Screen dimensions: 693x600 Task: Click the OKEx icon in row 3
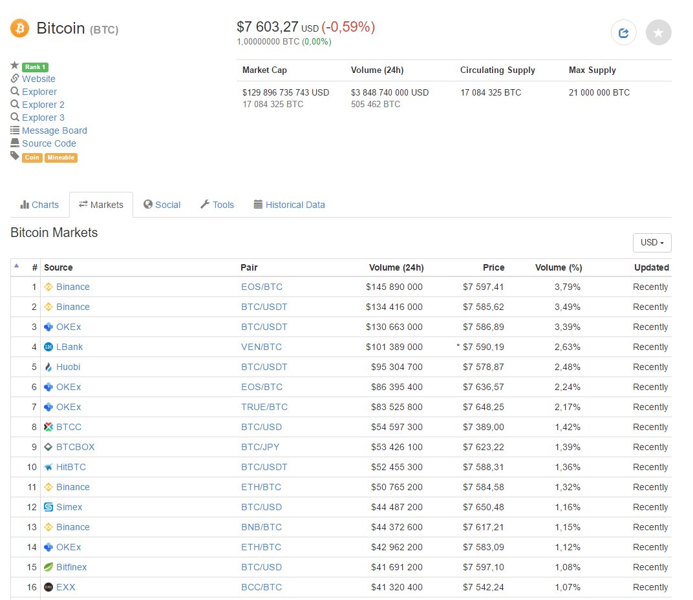48,327
